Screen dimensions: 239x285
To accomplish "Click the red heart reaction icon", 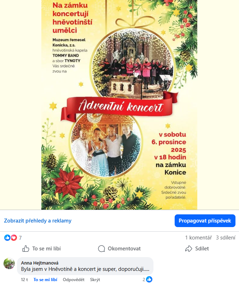I will 14,238.
